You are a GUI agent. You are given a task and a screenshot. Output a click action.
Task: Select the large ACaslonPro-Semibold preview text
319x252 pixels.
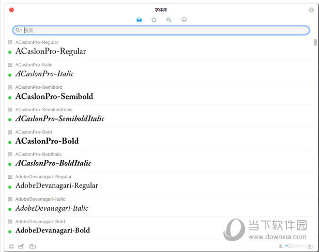[54, 96]
